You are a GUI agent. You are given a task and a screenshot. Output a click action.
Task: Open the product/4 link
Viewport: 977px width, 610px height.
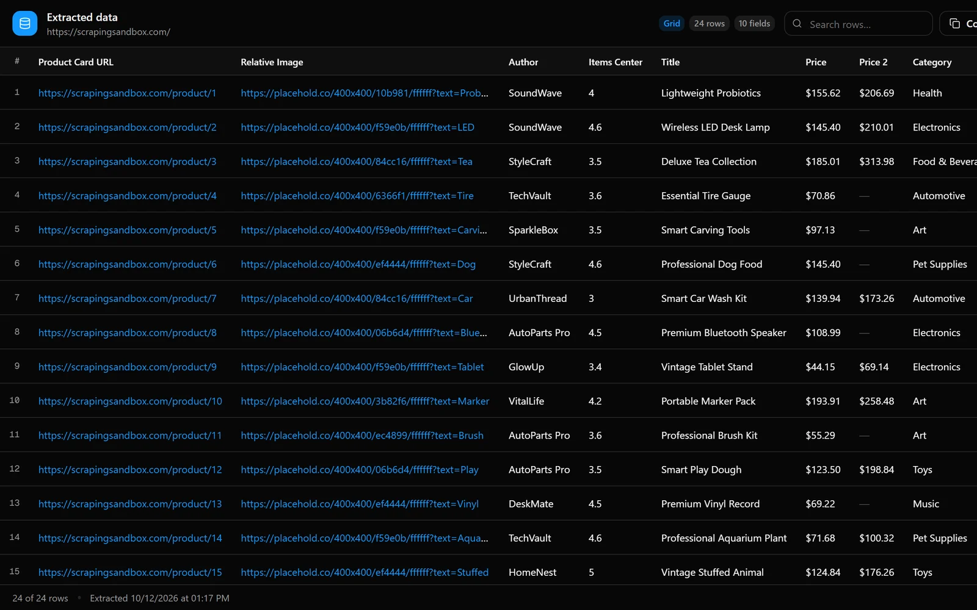pos(127,196)
